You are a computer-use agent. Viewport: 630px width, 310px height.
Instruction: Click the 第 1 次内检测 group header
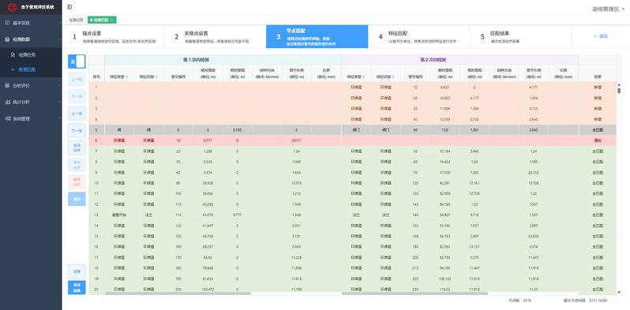pos(223,60)
